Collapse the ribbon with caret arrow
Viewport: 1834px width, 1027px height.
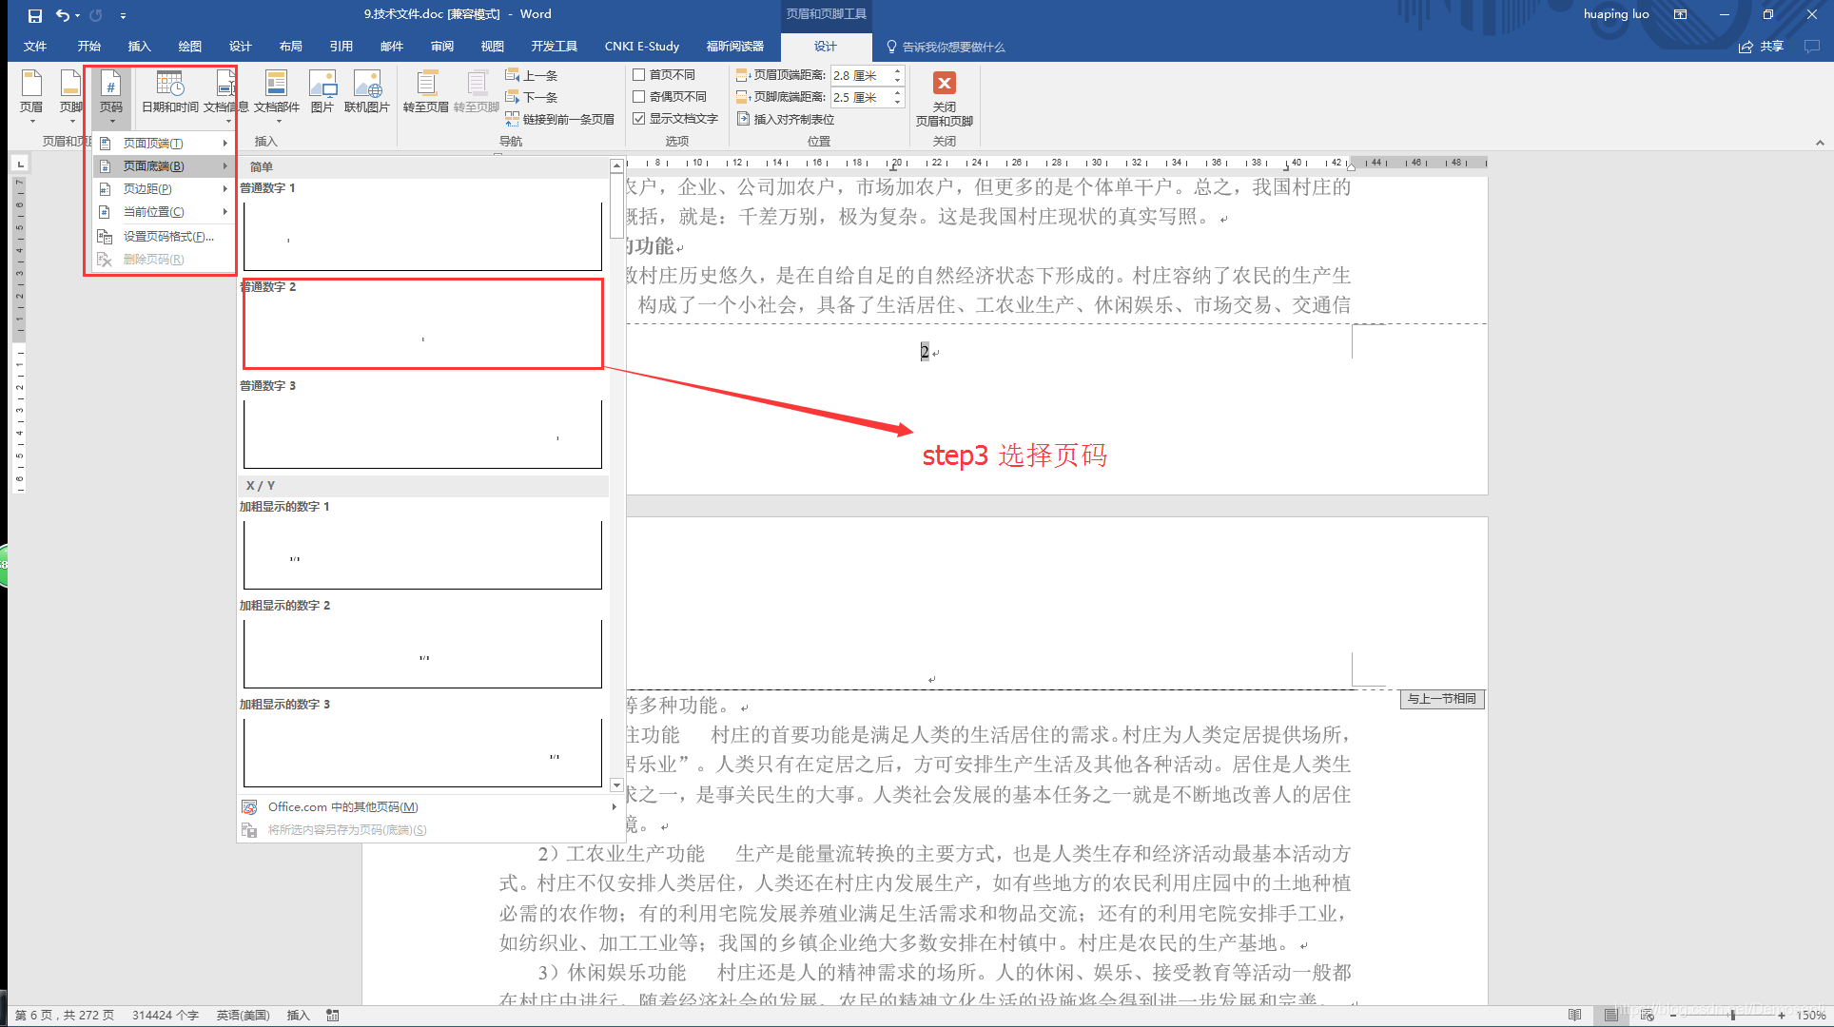(x=1820, y=143)
